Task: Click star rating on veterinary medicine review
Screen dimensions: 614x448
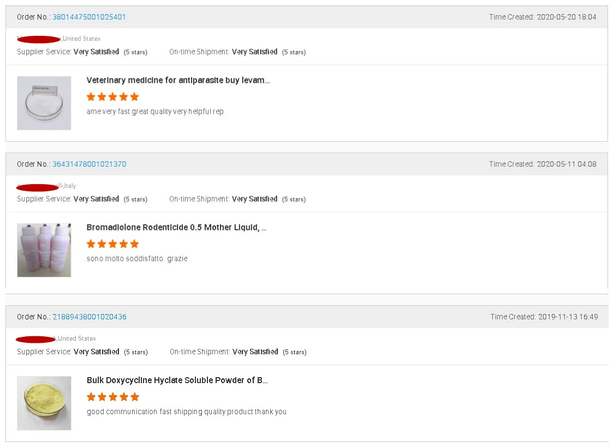Action: click(x=113, y=96)
